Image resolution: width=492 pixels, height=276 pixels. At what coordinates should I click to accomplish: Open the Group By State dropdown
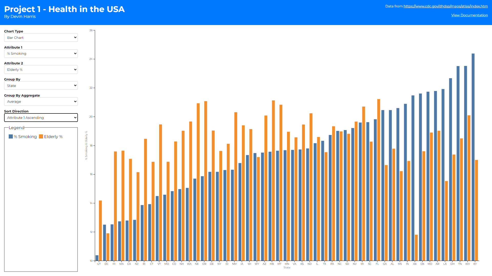tap(41, 86)
